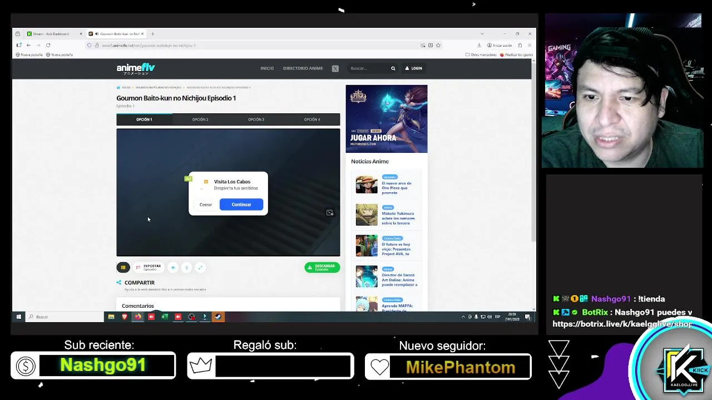Close the Goumon Baito-kun browser tab
This screenshot has width=712, height=400.
click(x=142, y=34)
